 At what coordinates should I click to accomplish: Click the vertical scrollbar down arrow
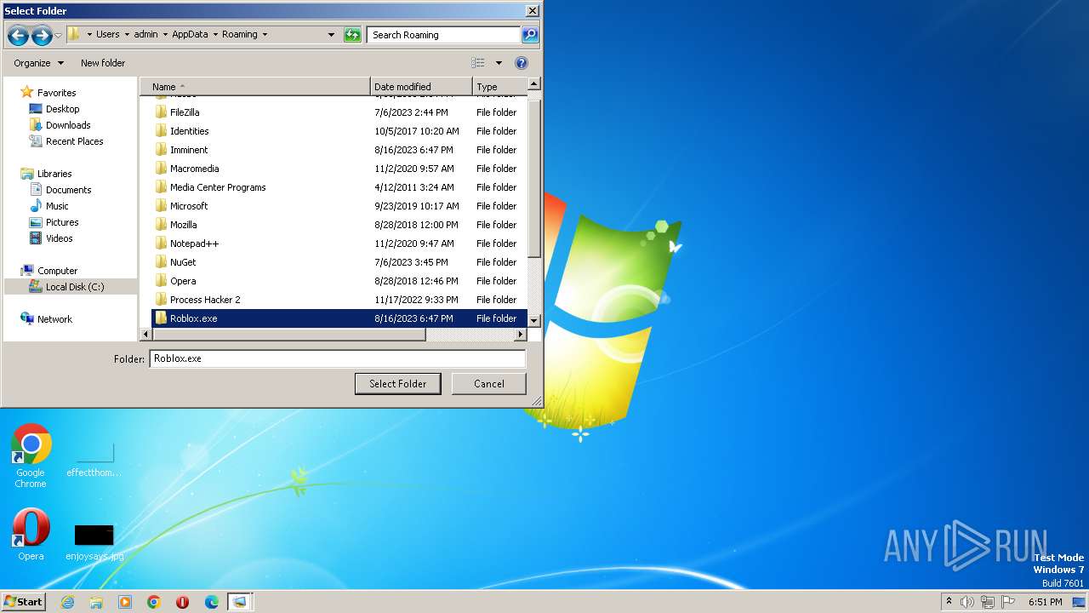[534, 320]
